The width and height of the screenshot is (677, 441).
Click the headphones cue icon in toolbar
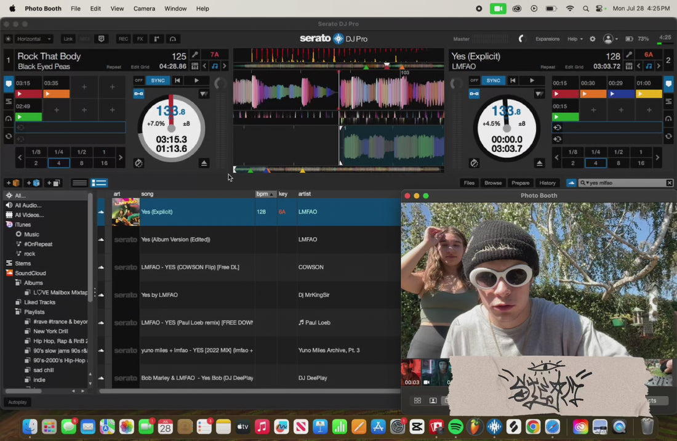pyautogui.click(x=173, y=39)
